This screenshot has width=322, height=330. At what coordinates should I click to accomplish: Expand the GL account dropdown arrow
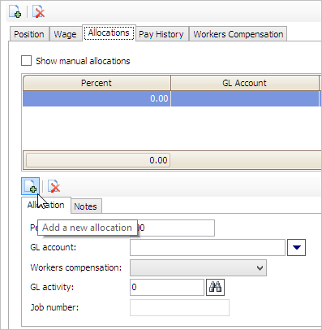pyautogui.click(x=297, y=247)
